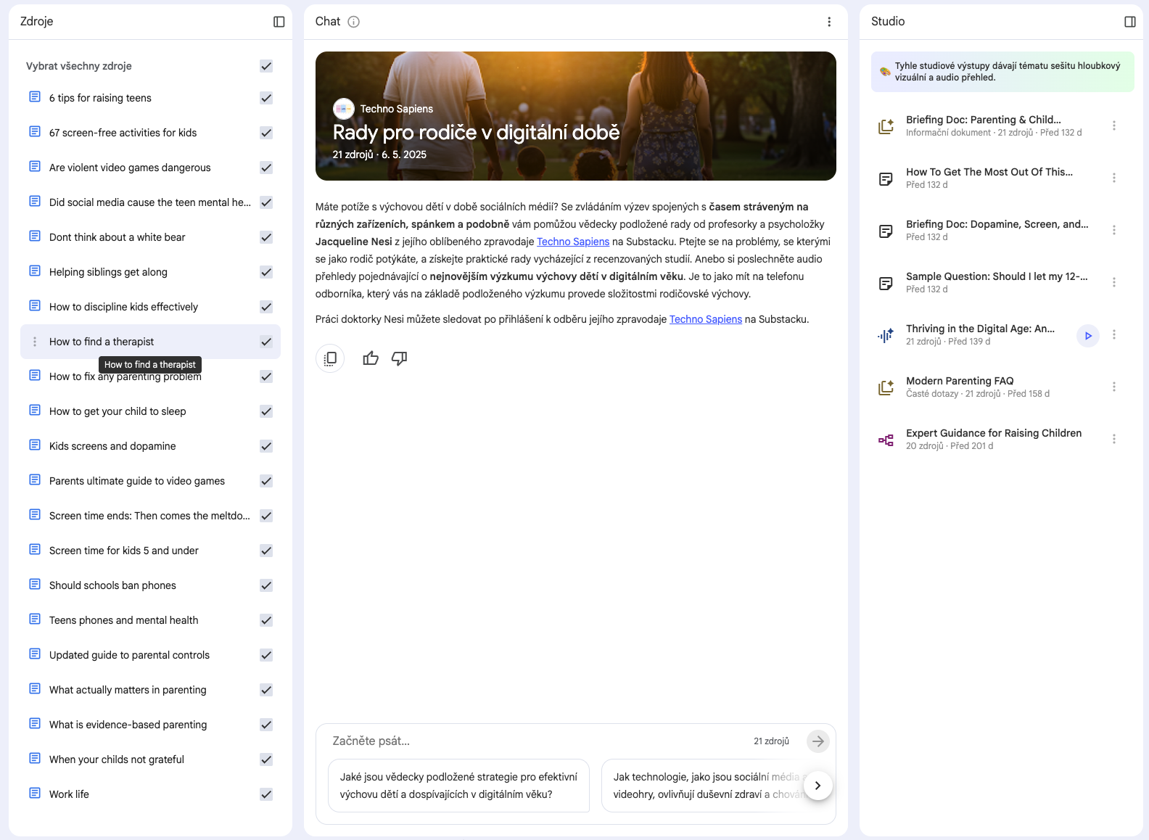Collapse the Zdroje sources panel
This screenshot has width=1149, height=840.
click(x=279, y=22)
